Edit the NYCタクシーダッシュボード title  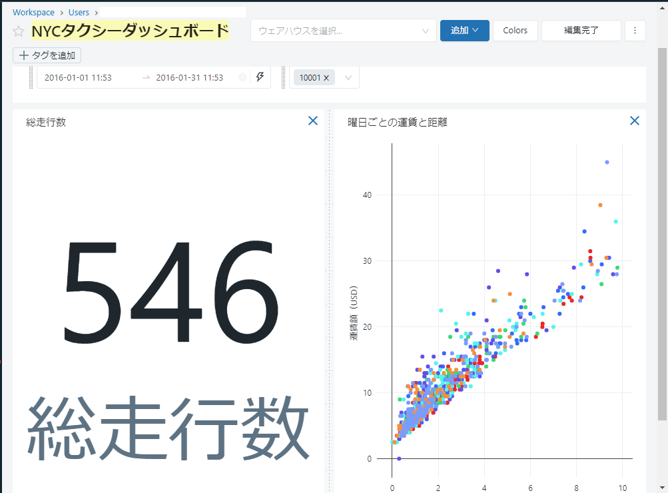[131, 31]
